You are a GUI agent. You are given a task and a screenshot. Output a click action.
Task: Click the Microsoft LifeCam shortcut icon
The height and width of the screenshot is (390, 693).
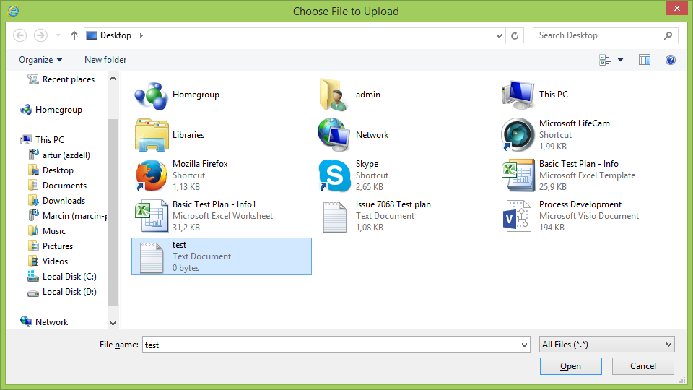518,135
